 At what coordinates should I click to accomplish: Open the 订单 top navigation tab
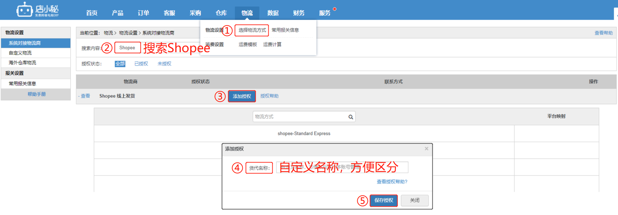pyautogui.click(x=143, y=13)
